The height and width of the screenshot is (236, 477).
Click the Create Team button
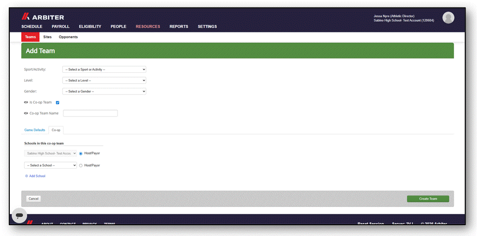(x=428, y=199)
